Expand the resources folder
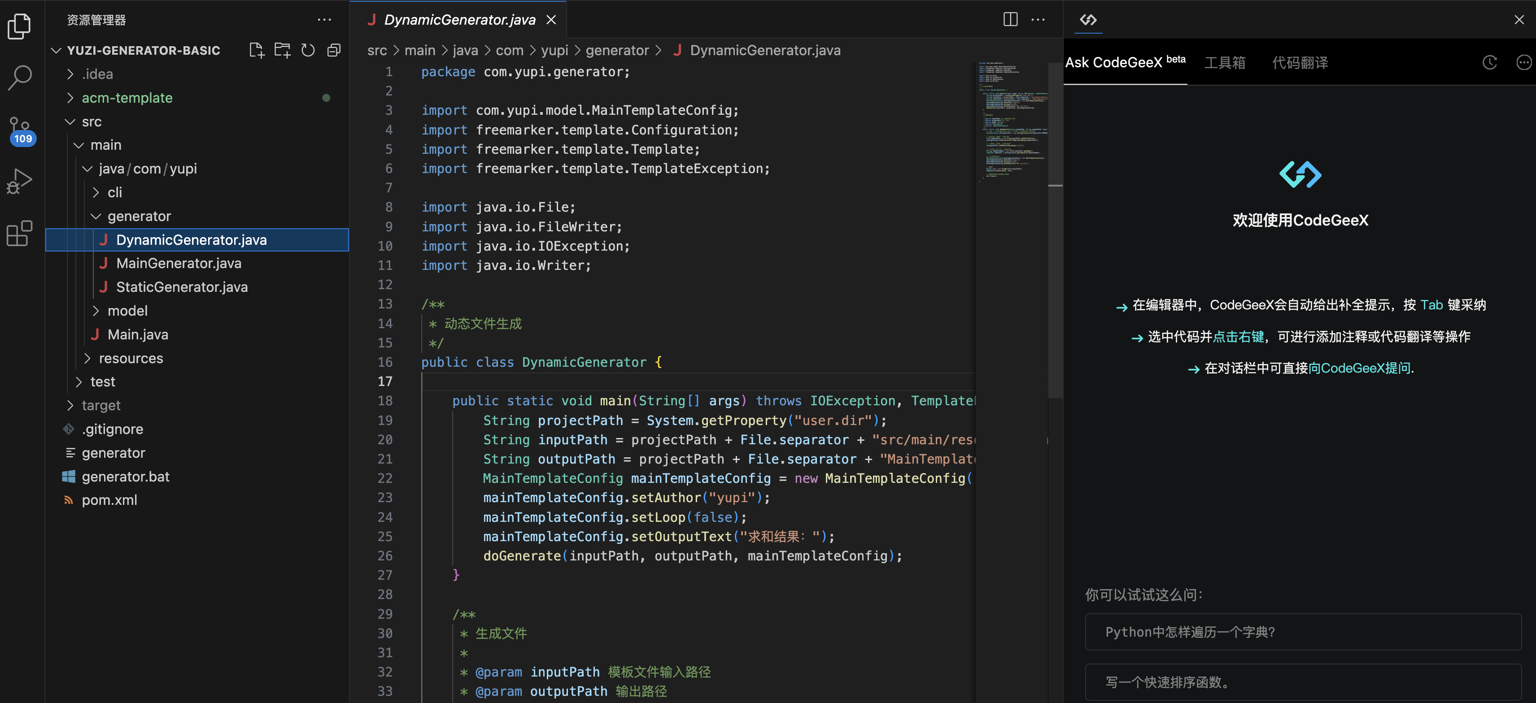 point(131,359)
